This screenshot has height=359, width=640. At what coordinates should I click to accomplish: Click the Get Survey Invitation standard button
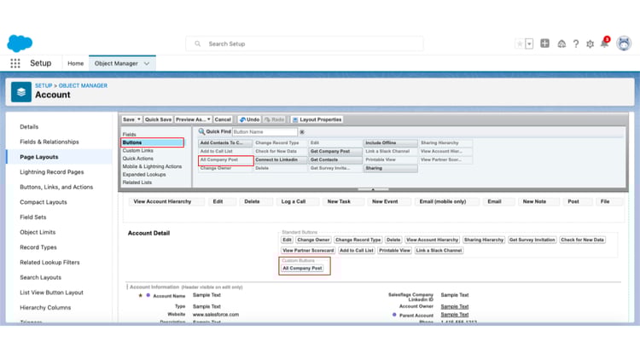532,240
